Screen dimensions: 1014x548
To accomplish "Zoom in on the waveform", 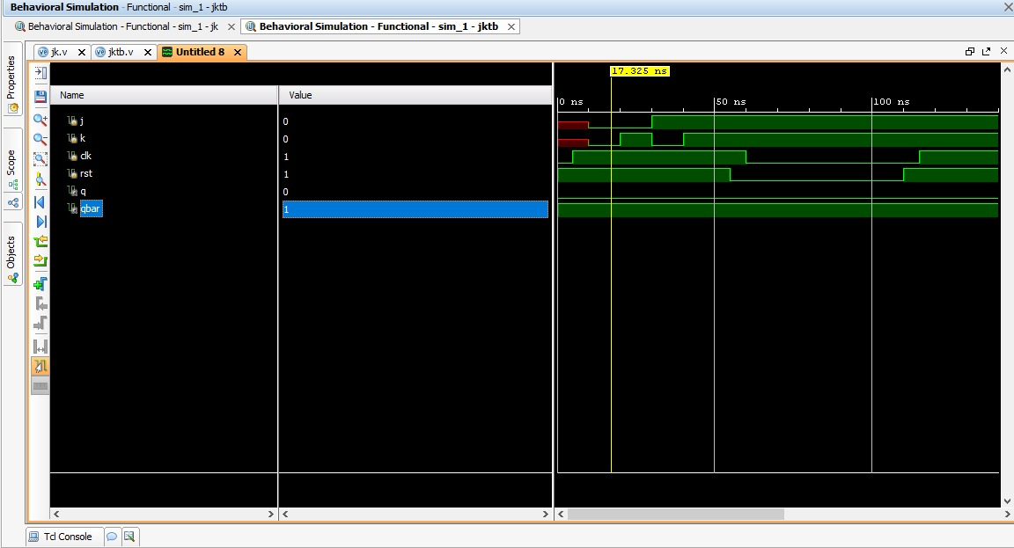I will (x=39, y=121).
